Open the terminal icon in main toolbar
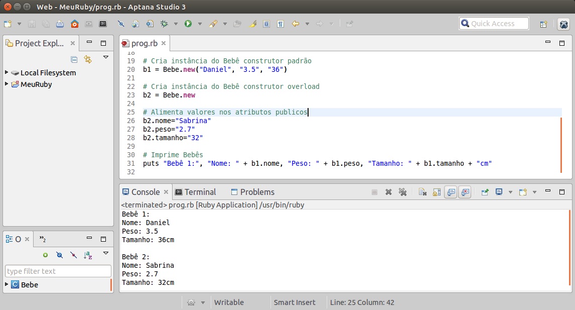The image size is (575, 310). 103,24
